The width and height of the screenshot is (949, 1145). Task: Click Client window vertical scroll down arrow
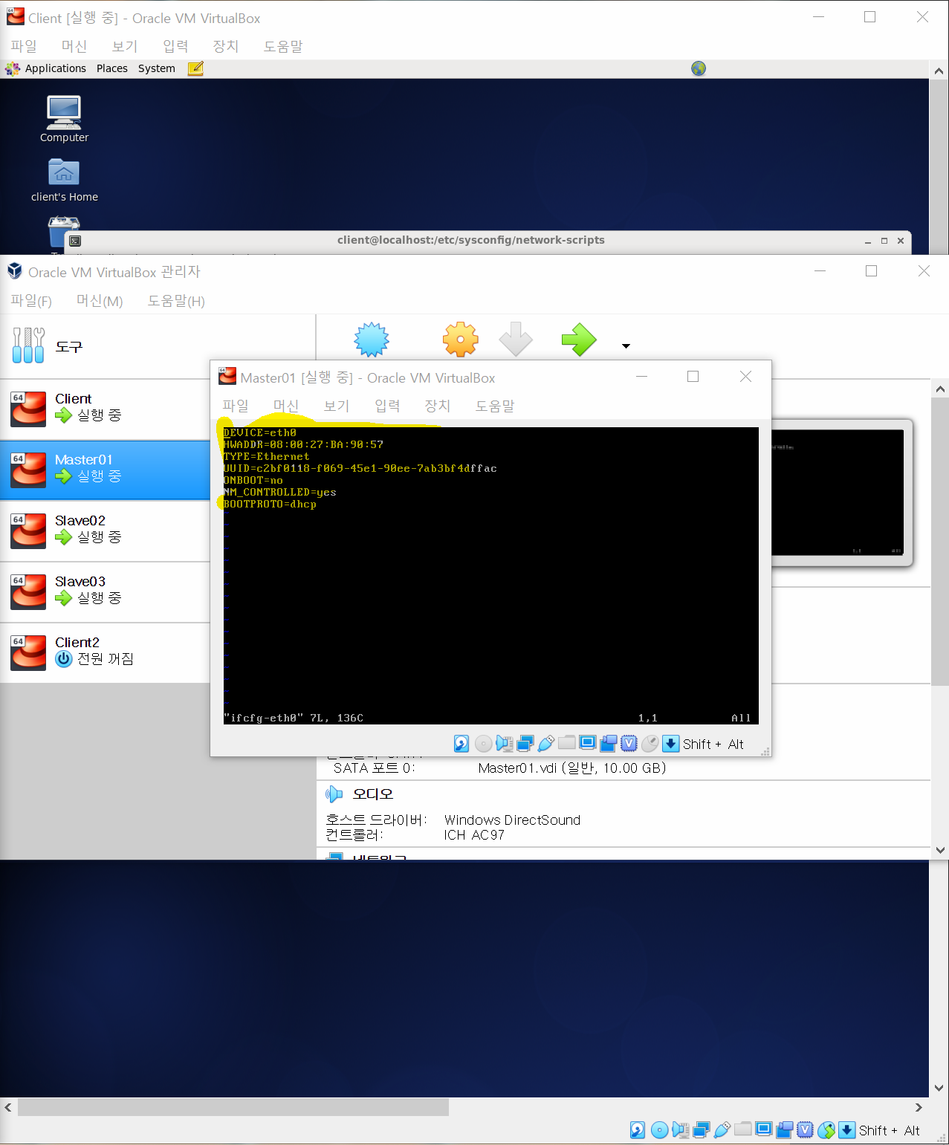[939, 1088]
